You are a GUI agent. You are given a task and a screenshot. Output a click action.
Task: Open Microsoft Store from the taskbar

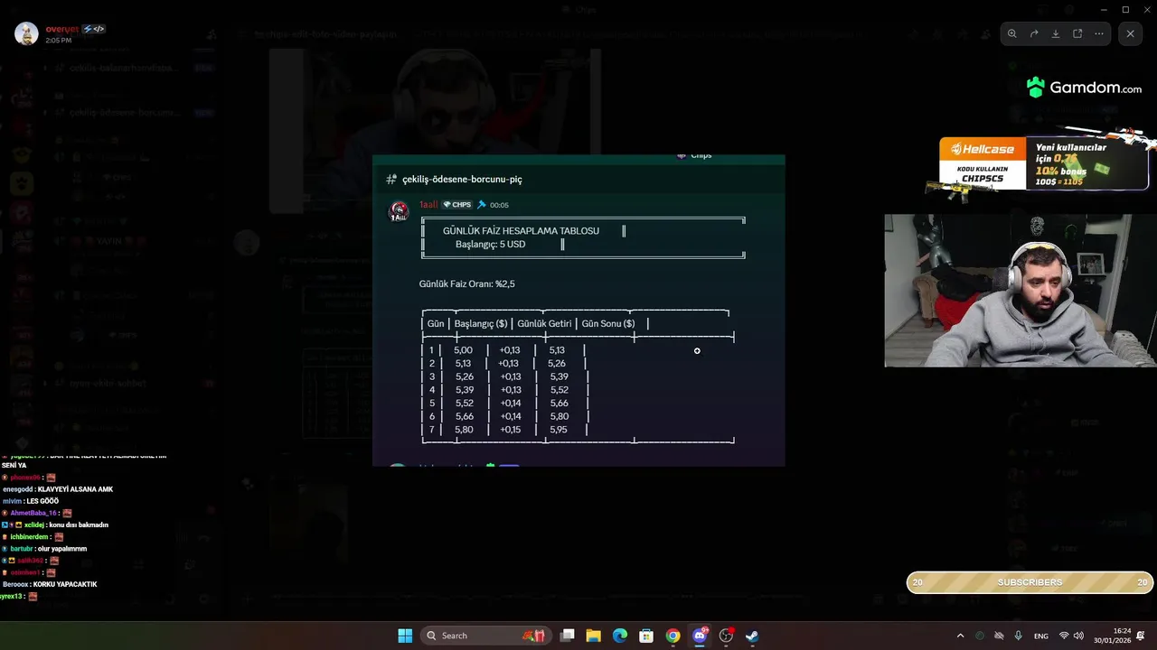645,636
